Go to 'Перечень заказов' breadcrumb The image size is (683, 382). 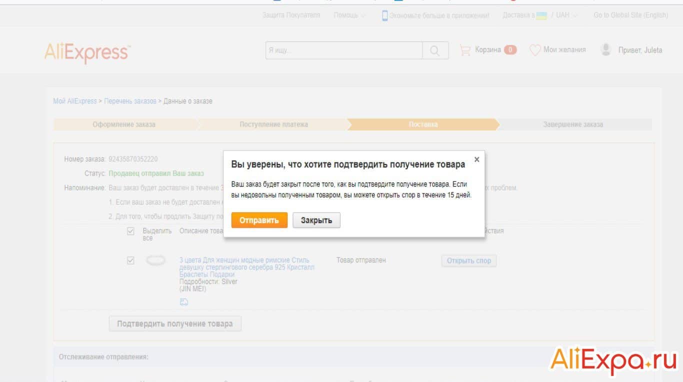pos(130,101)
